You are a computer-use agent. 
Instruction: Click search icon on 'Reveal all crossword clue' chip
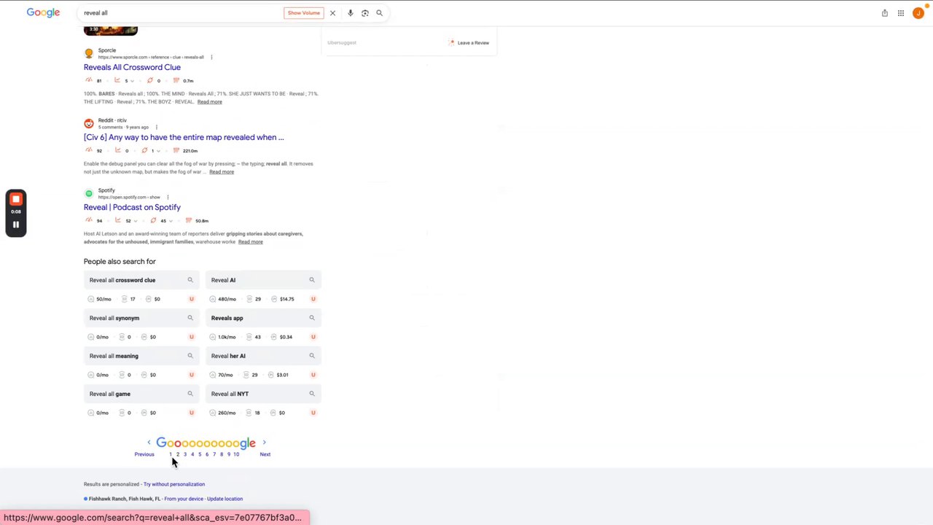point(190,280)
